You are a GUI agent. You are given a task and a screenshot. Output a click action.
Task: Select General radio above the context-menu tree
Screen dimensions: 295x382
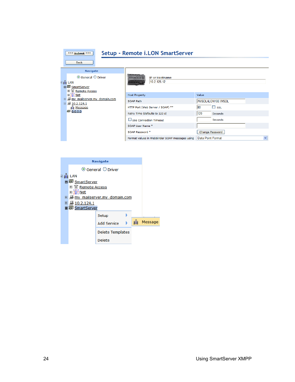click(83, 169)
